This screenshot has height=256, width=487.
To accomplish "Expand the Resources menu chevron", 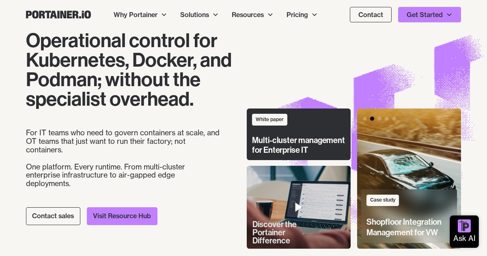I will pos(270,15).
